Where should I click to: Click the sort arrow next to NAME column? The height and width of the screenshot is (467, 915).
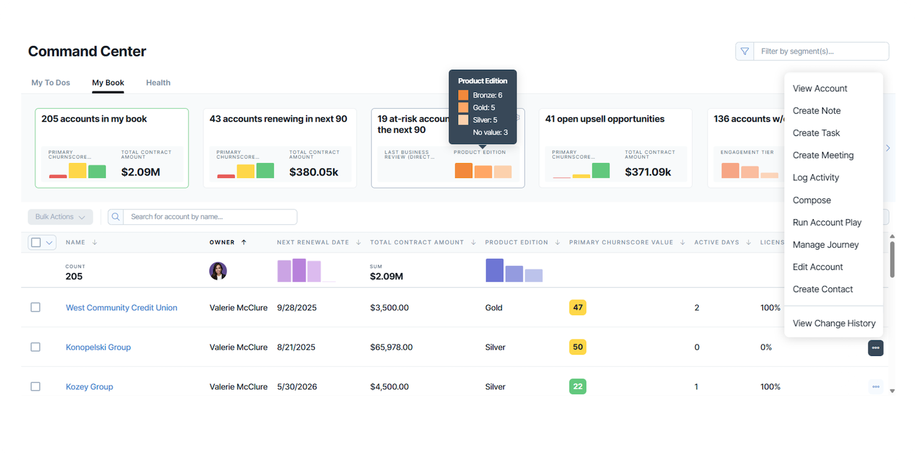click(x=95, y=242)
